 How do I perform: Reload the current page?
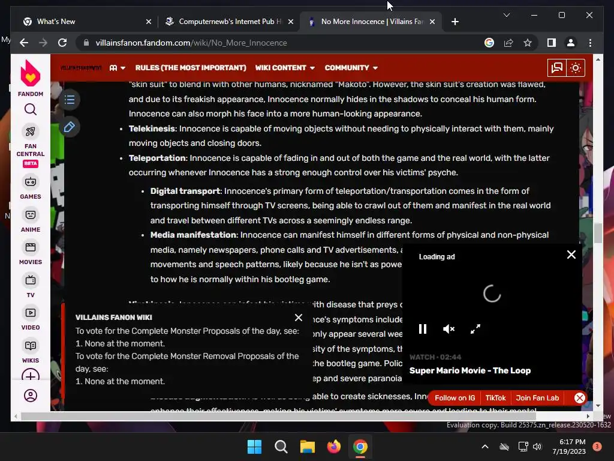point(62,43)
